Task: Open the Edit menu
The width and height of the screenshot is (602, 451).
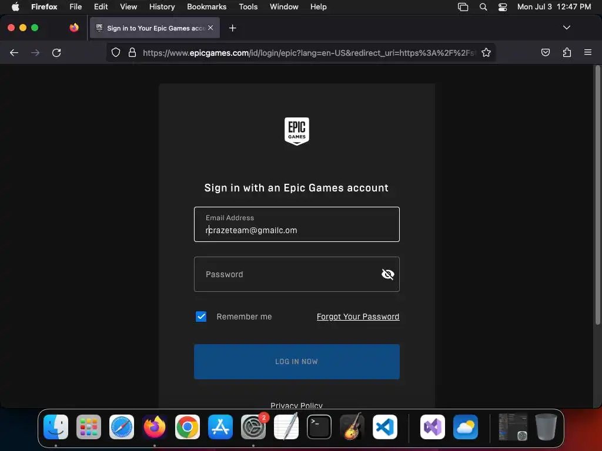Action: (x=101, y=6)
